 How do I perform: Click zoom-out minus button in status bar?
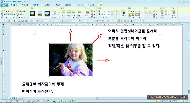184,101
